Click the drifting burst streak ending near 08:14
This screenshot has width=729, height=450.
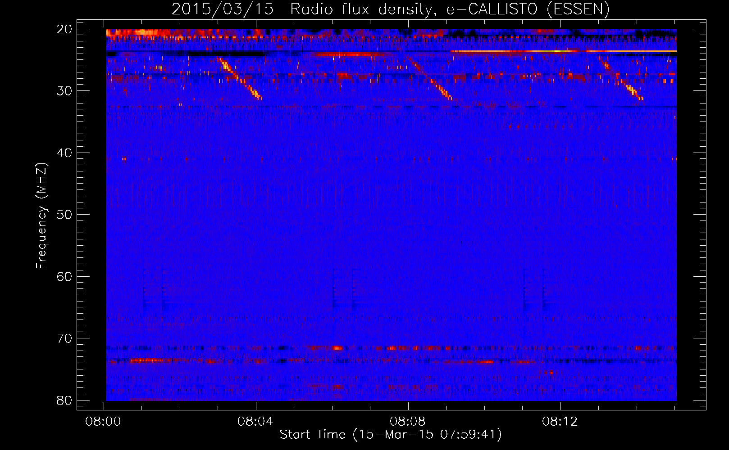(x=620, y=77)
